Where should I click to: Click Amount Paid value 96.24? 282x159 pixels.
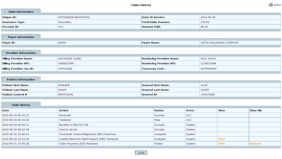tap(204, 27)
